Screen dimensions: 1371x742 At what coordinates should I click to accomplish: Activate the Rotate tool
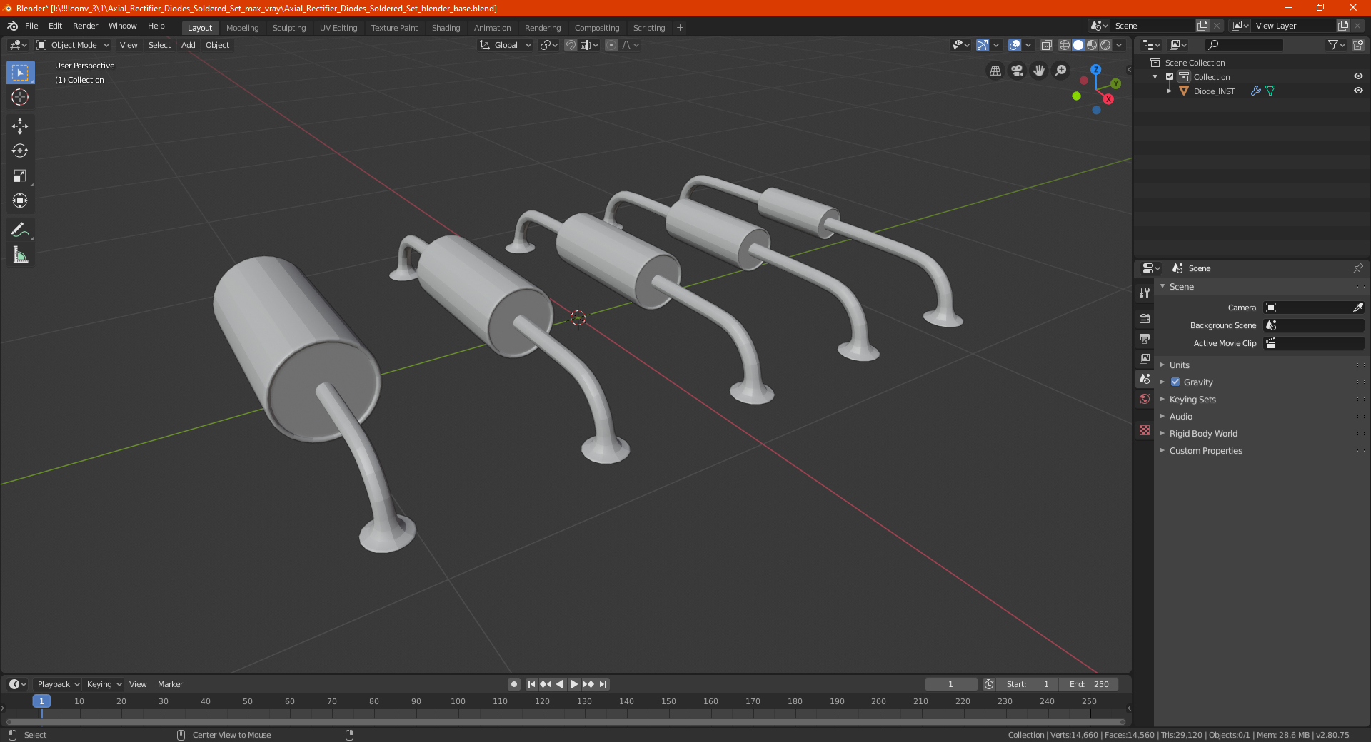pyautogui.click(x=20, y=151)
